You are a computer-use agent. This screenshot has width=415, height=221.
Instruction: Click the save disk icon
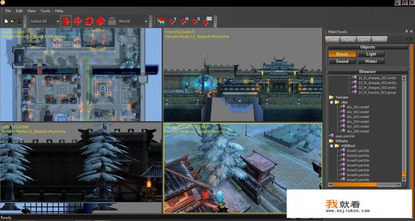tap(20, 21)
